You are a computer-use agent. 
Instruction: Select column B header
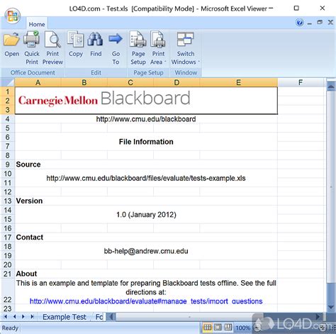pos(84,82)
